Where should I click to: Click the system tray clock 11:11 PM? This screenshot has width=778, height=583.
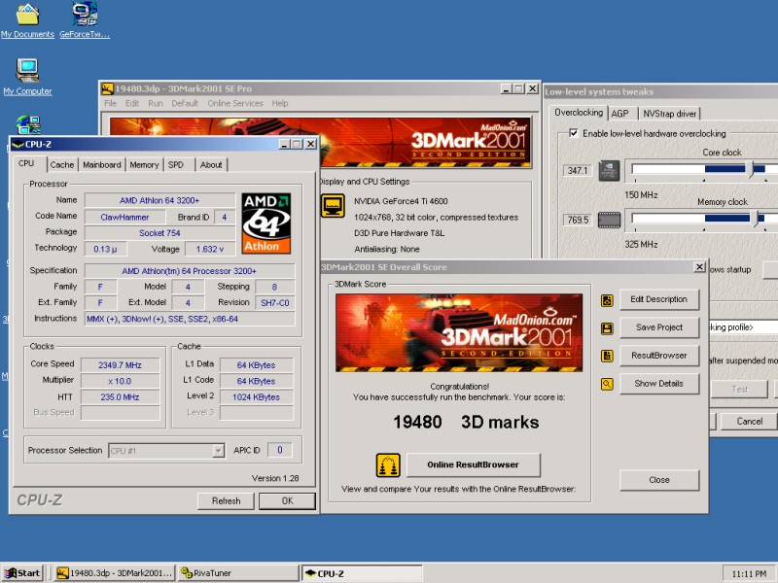749,574
